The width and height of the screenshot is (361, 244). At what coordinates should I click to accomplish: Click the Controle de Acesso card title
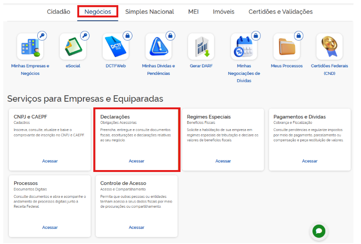pos(123,183)
